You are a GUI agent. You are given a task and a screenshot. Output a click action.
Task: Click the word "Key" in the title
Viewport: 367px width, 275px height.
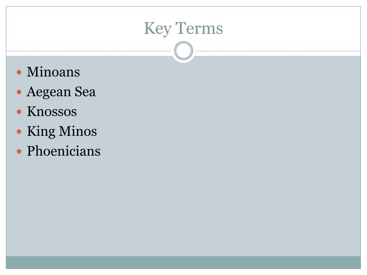(158, 29)
